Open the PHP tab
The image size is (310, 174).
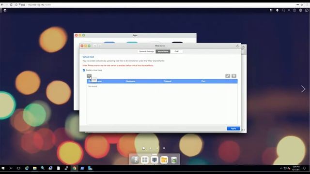pyautogui.click(x=176, y=52)
